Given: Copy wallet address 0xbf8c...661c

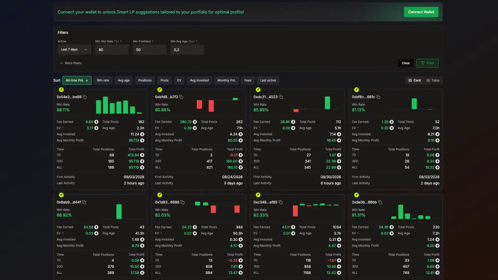Looking at the screenshot, I should tap(378, 97).
